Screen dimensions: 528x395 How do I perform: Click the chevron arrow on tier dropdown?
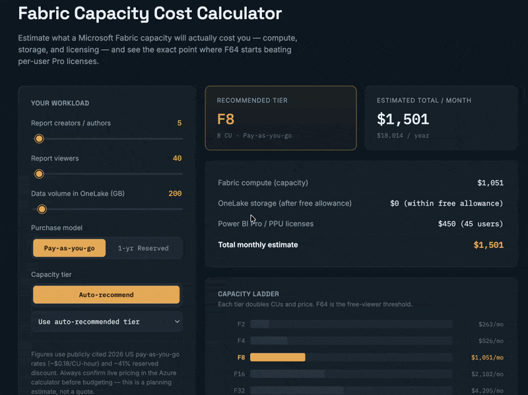point(177,322)
